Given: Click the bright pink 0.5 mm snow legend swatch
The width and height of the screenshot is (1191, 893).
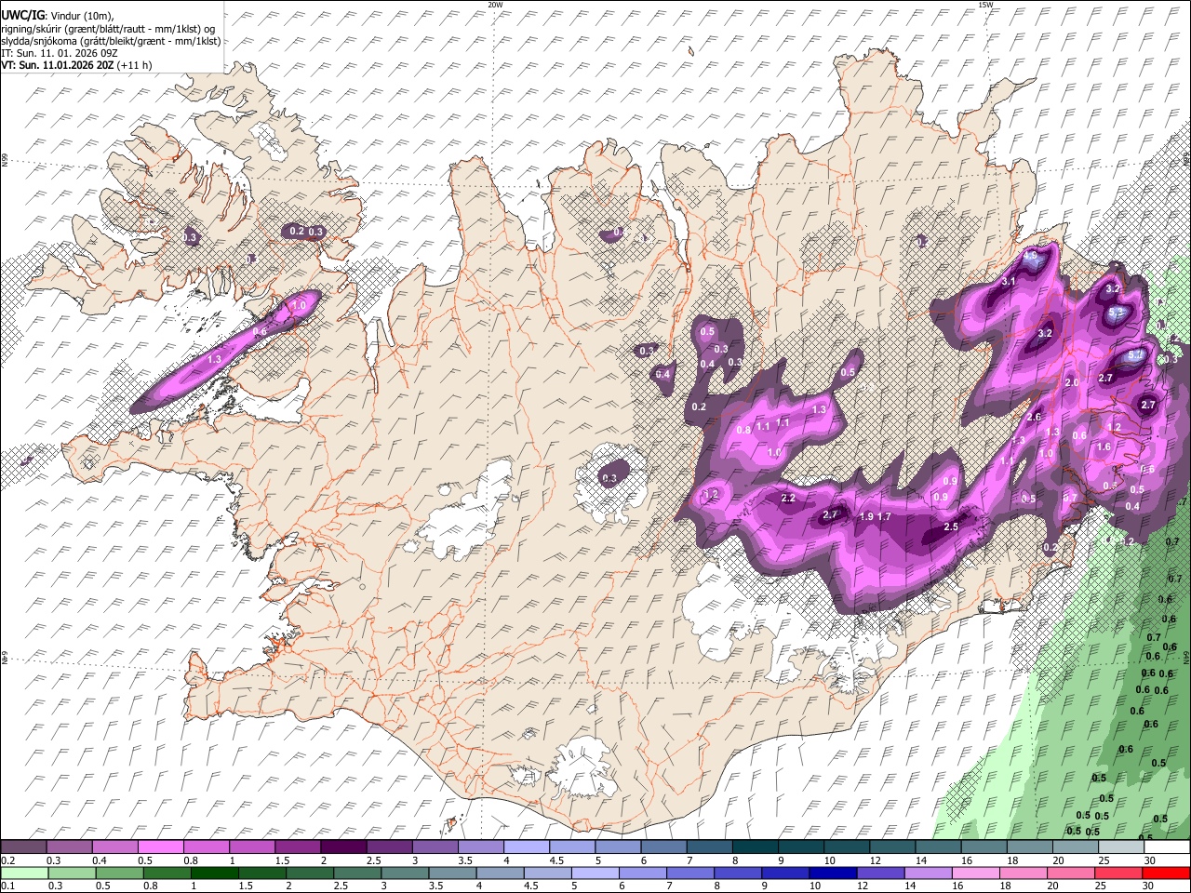Looking at the screenshot, I should [160, 846].
